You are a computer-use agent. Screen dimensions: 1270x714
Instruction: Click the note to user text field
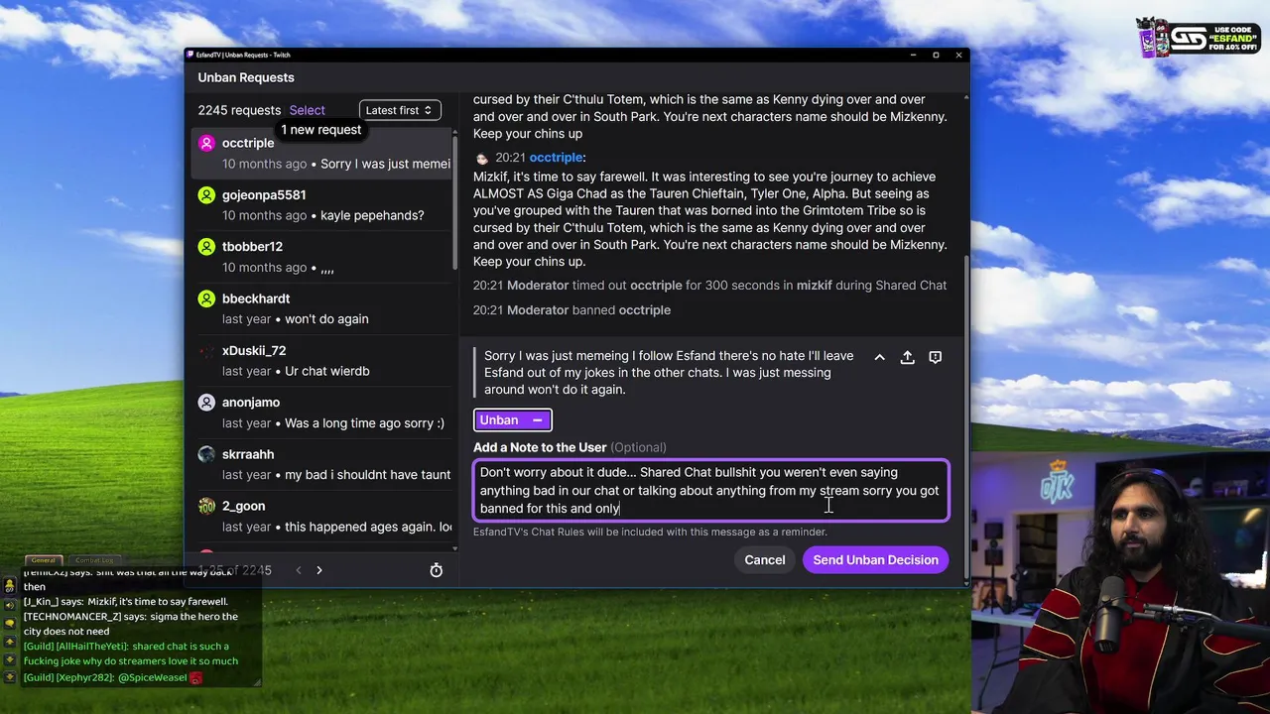(710, 490)
